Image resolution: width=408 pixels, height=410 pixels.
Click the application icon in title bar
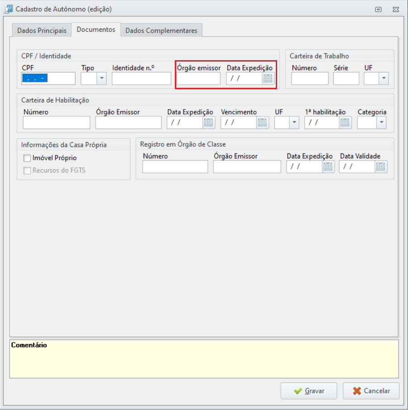pyautogui.click(x=8, y=9)
